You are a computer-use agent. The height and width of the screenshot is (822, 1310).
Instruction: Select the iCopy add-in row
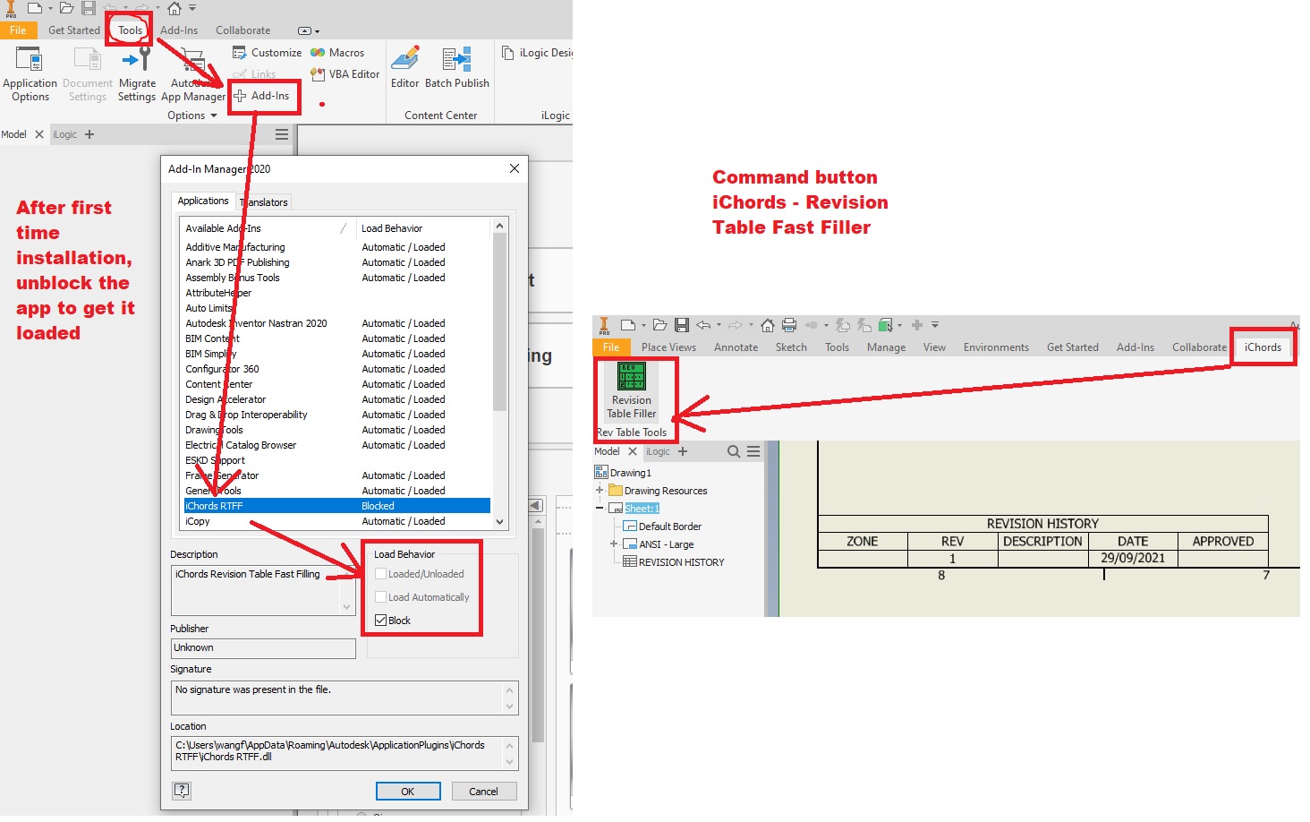[x=337, y=521]
